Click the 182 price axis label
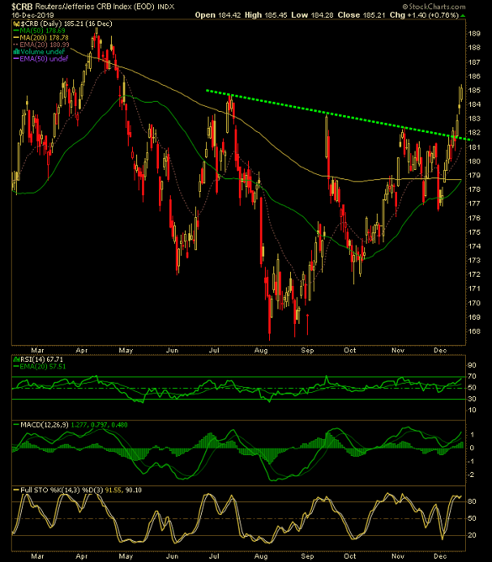Image resolution: width=492 pixels, height=562 pixels. 474,133
